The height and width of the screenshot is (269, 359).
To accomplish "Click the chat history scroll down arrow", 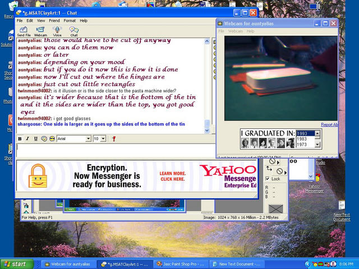I will 207,131.
